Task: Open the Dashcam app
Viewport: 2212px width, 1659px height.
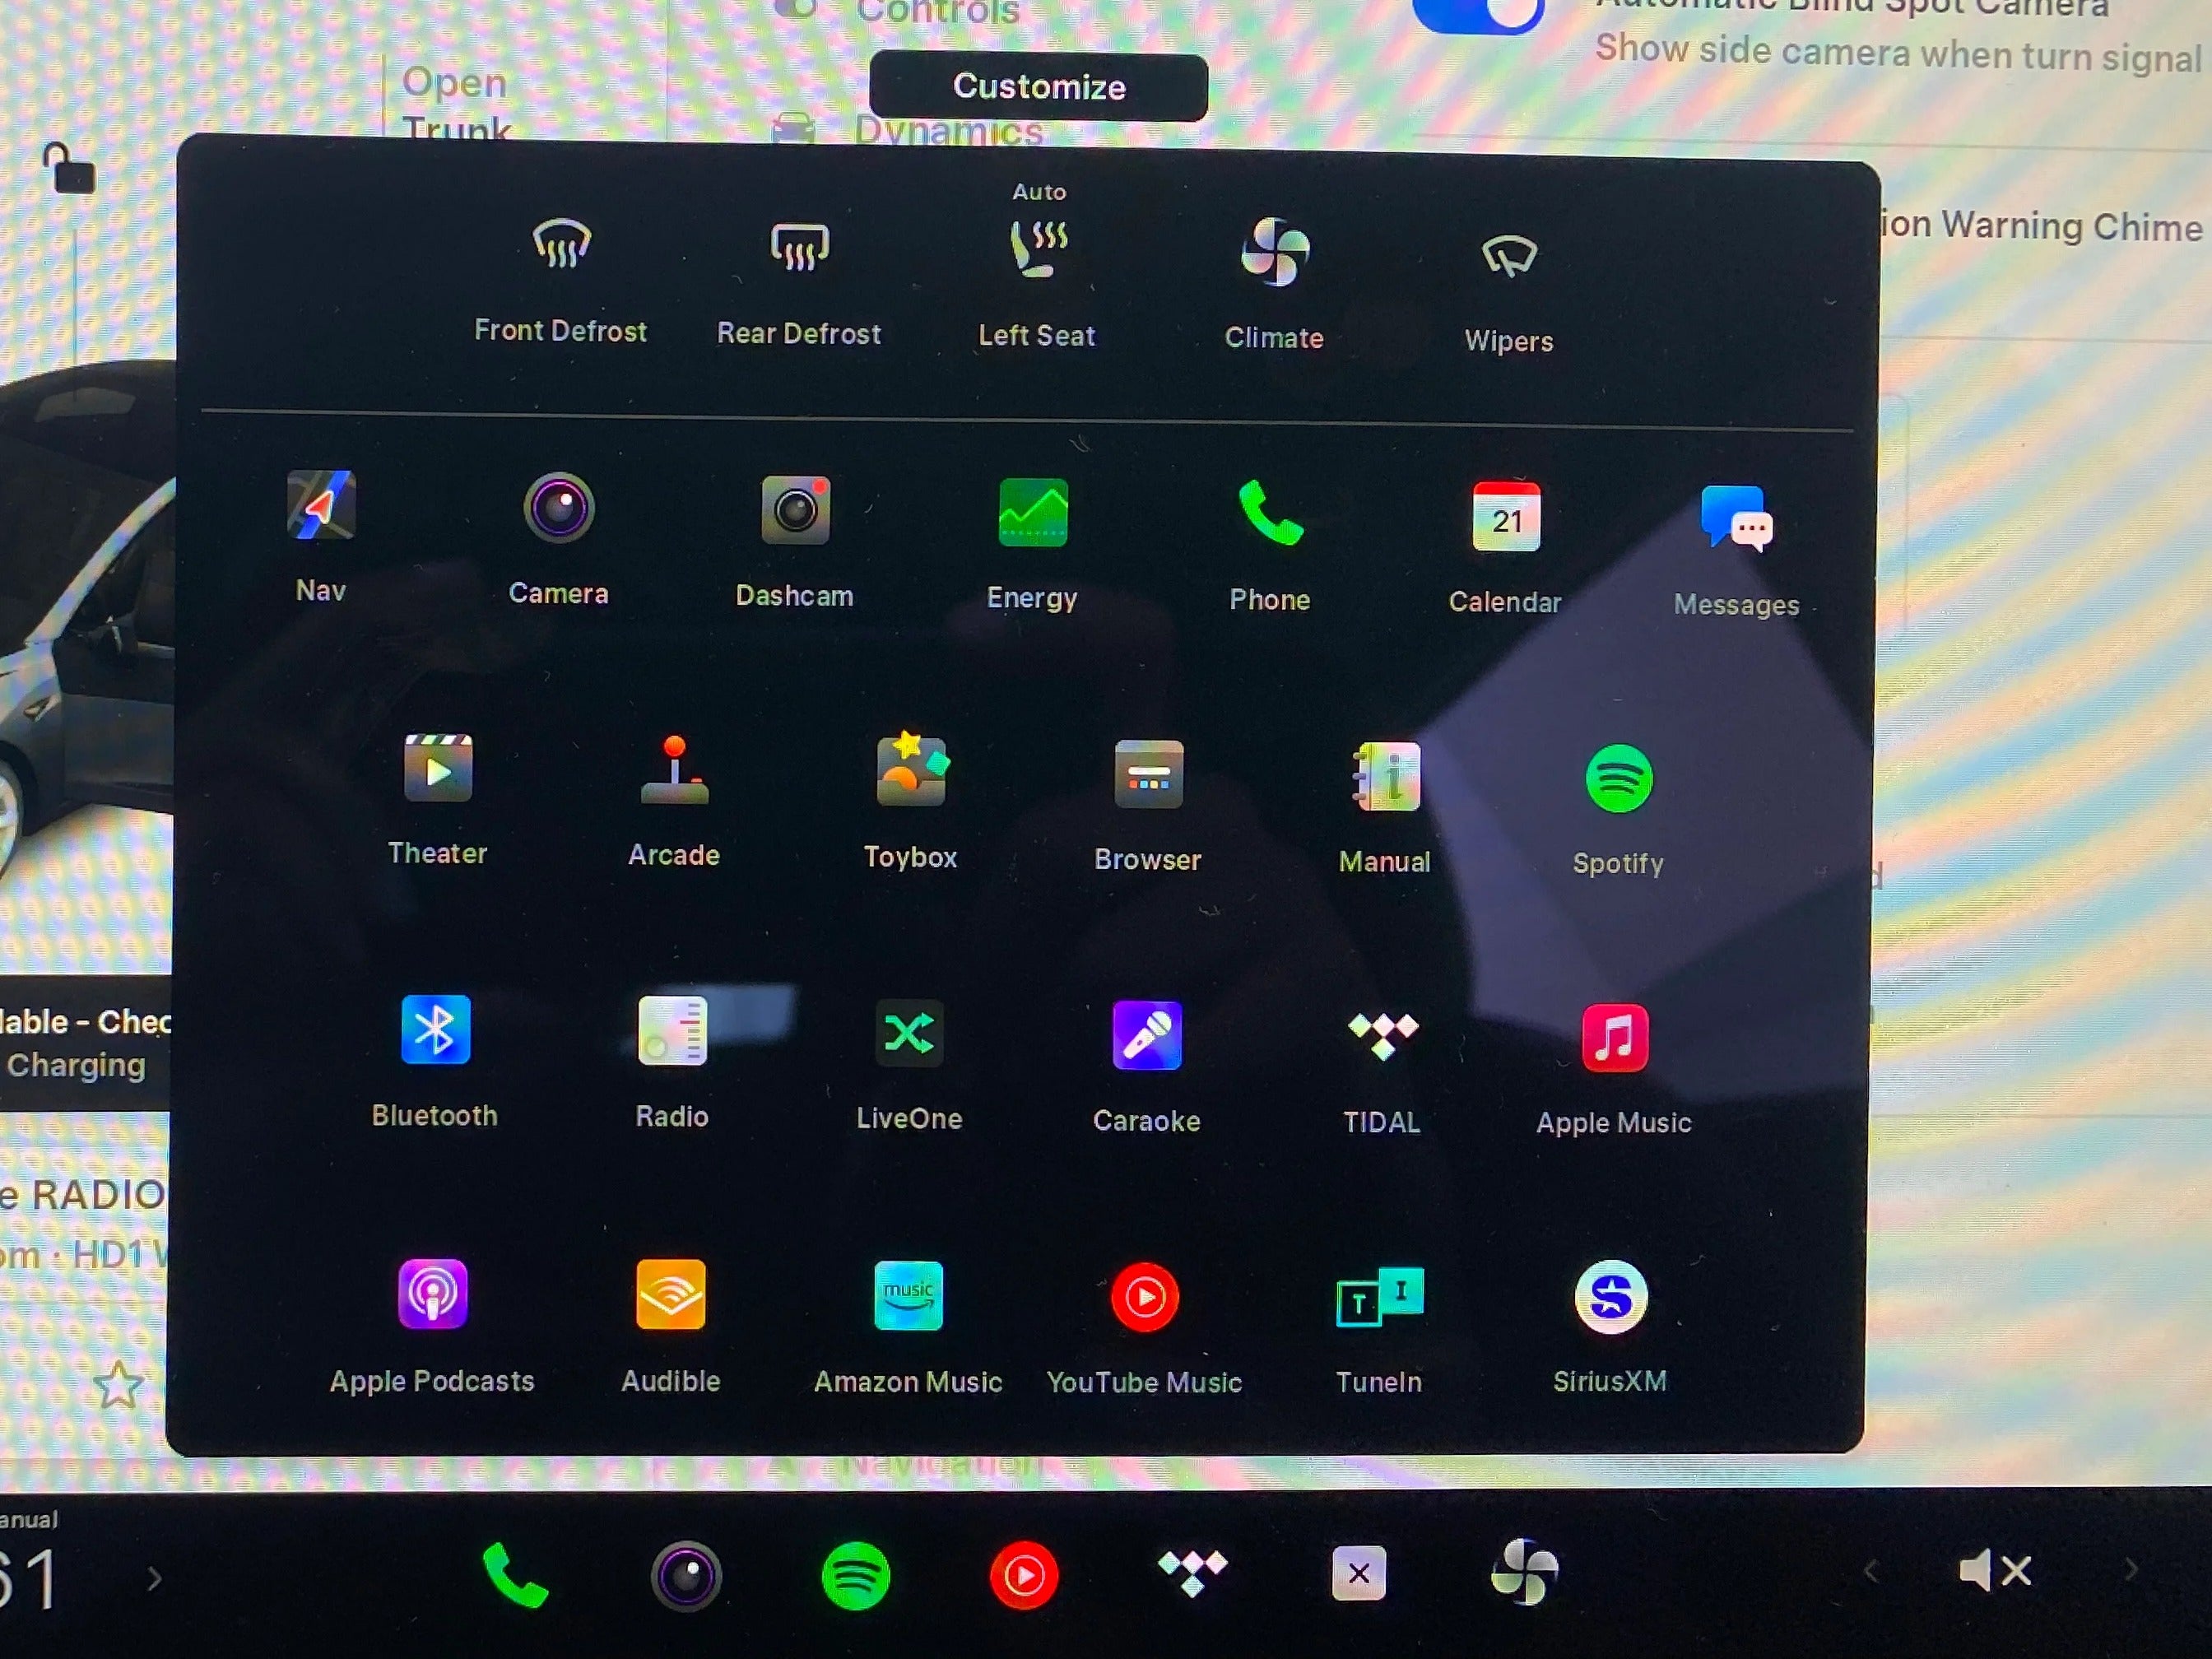Action: point(795,511)
